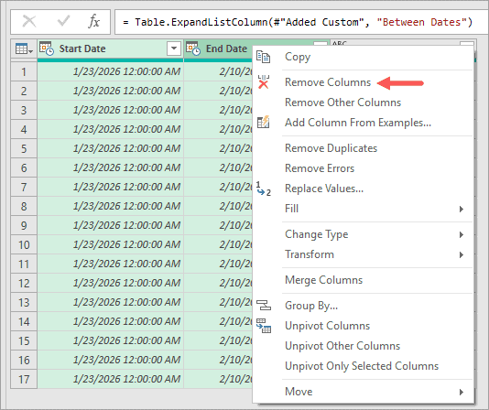Click Start Date cell in row 4

point(111,129)
